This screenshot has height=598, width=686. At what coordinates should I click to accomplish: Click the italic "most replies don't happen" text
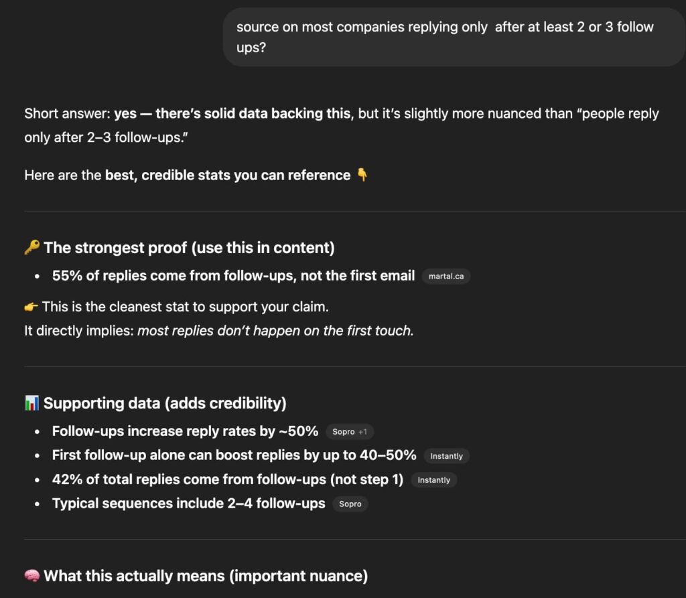275,331
